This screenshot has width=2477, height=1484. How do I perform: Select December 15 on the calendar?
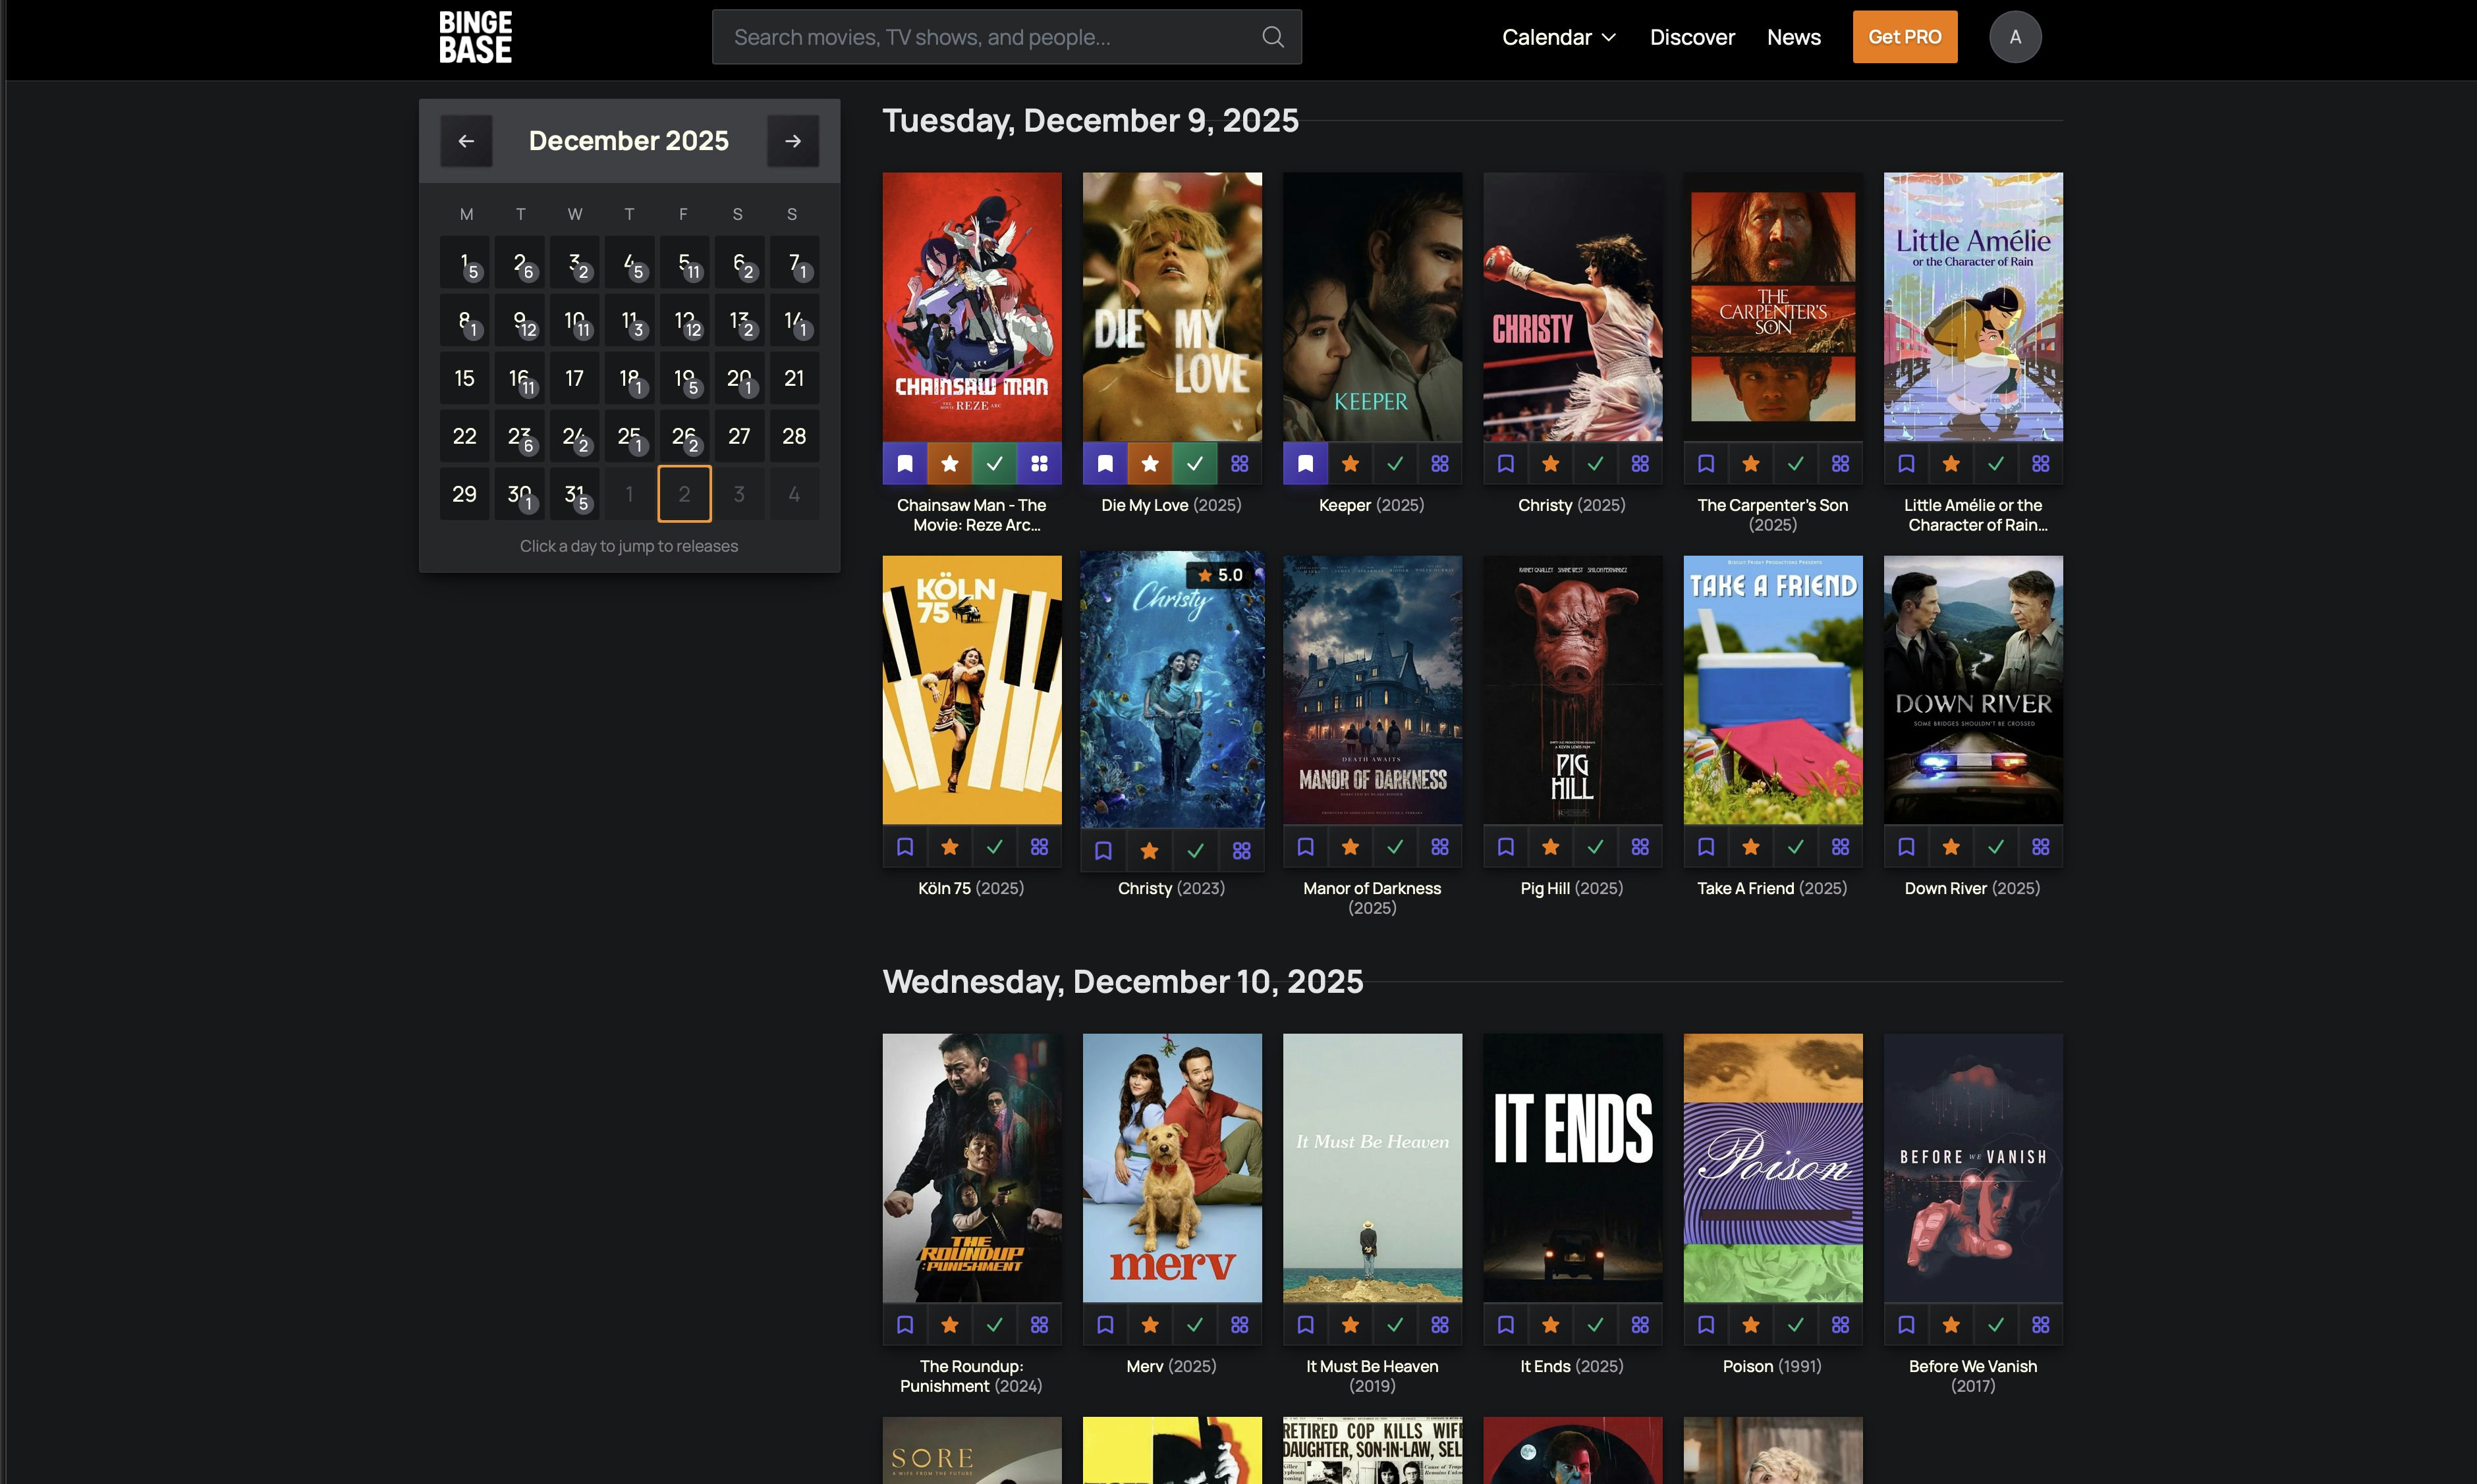click(464, 378)
